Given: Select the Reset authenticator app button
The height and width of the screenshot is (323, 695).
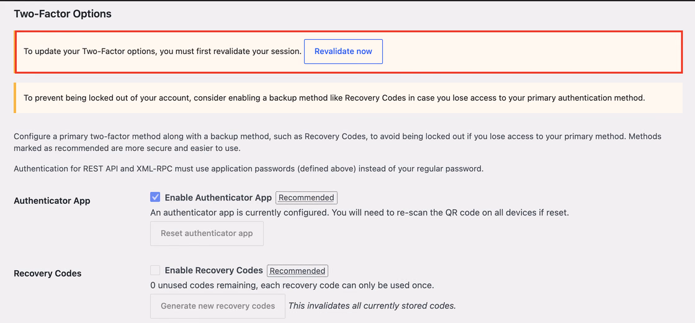Looking at the screenshot, I should [x=207, y=234].
